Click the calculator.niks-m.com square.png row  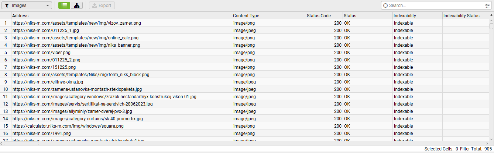coord(68,126)
